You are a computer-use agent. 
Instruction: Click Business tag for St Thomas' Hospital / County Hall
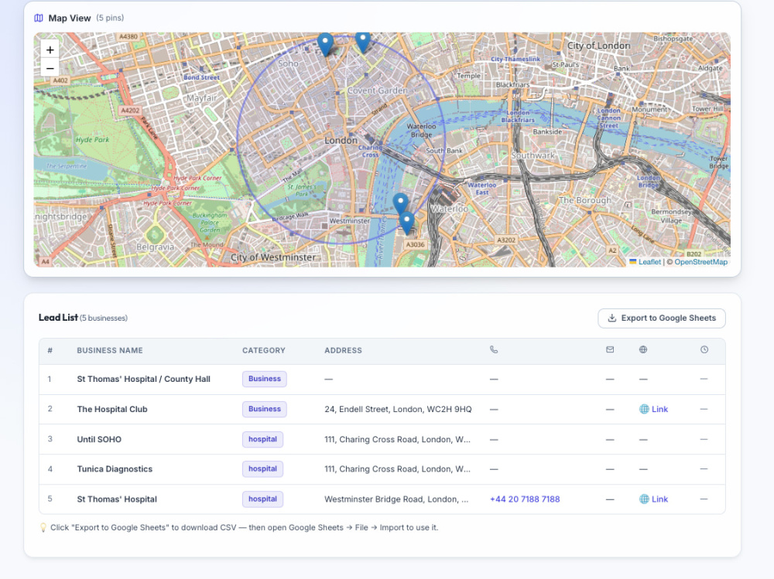265,379
